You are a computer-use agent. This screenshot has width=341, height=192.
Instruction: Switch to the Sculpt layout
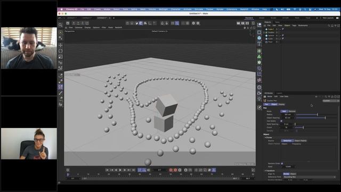pos(273,18)
